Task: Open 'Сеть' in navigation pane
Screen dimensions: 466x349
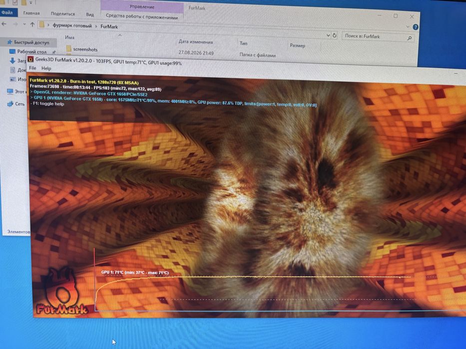Action: pyautogui.click(x=19, y=104)
